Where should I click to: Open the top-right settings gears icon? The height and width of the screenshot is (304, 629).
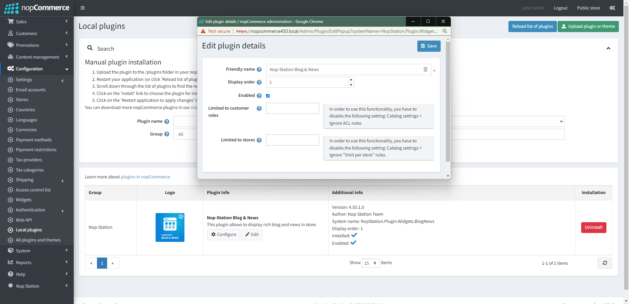(612, 8)
